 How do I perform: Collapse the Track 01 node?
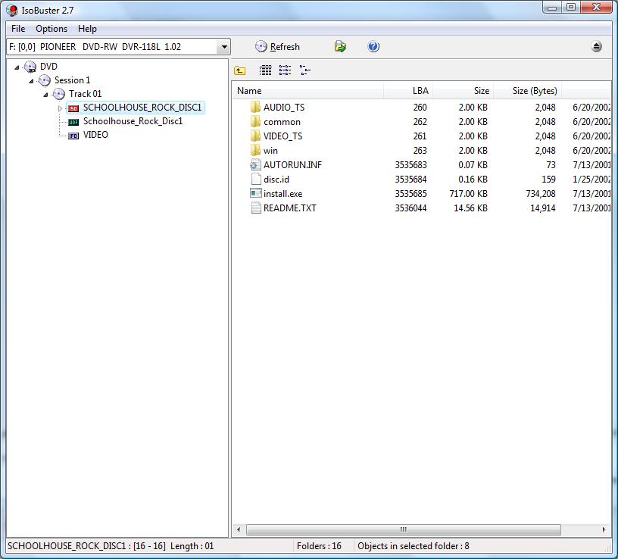(45, 95)
